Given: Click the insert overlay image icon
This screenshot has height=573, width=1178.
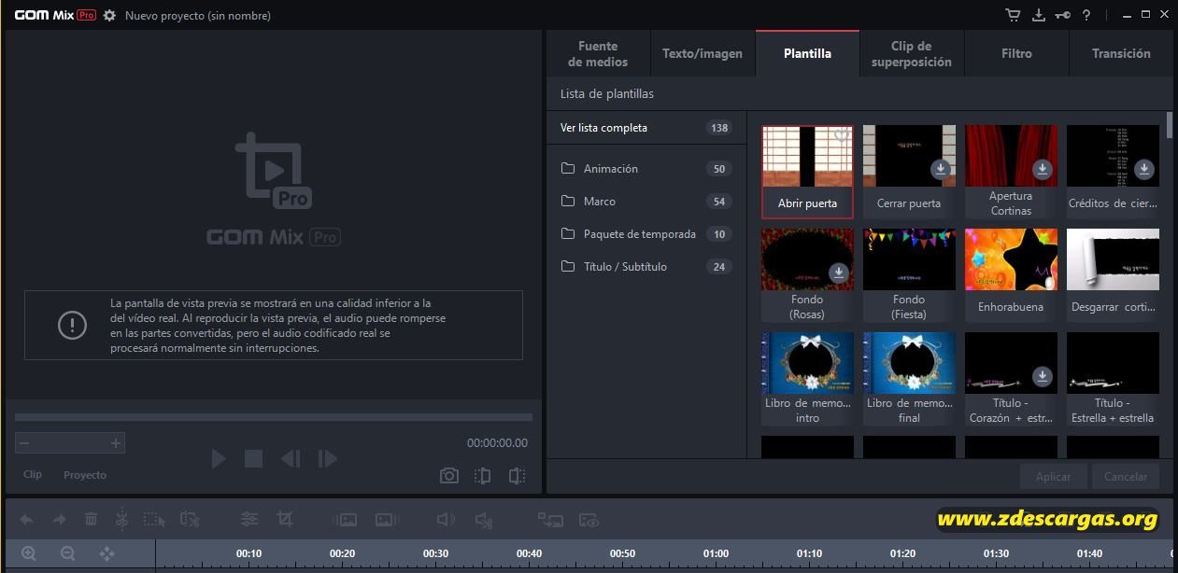Looking at the screenshot, I should (x=550, y=520).
